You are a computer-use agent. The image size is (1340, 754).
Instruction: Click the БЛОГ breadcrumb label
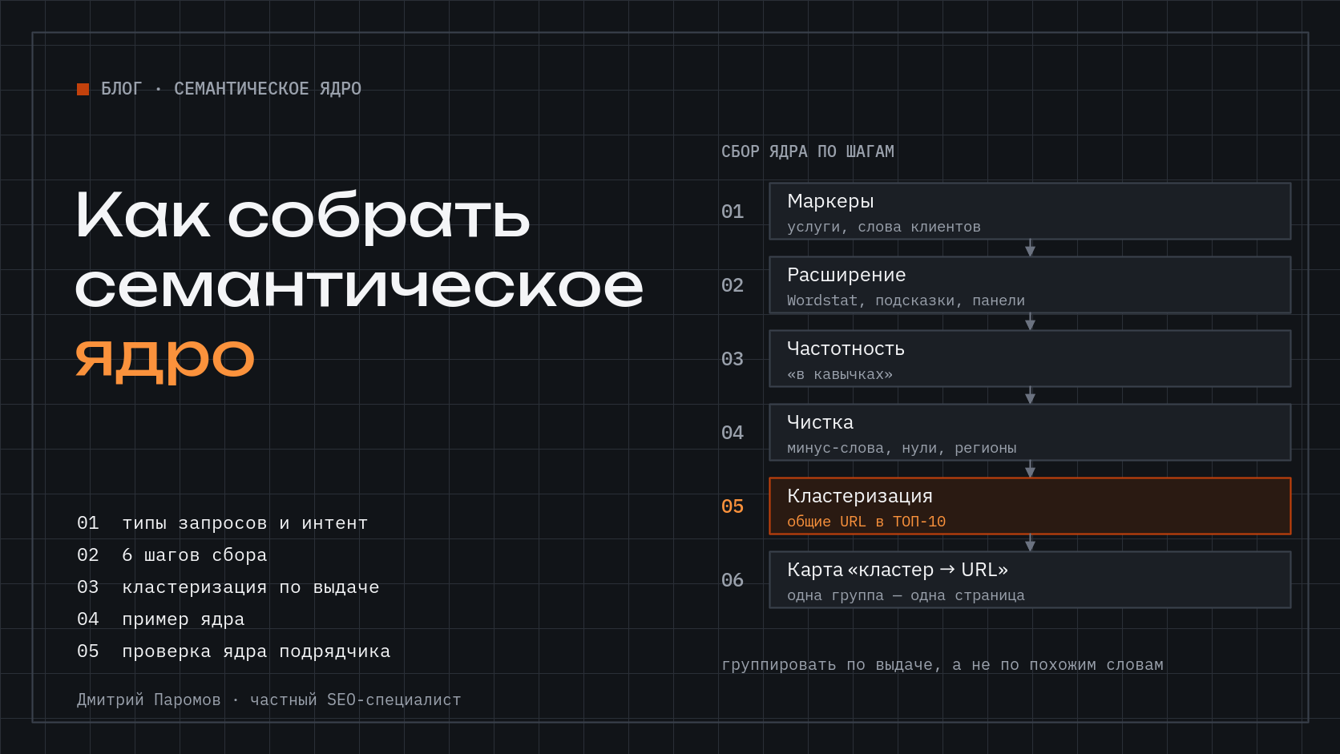[x=121, y=89]
